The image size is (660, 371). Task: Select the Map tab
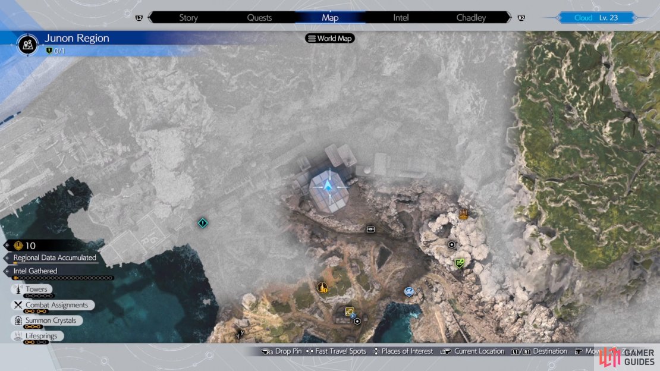click(330, 18)
